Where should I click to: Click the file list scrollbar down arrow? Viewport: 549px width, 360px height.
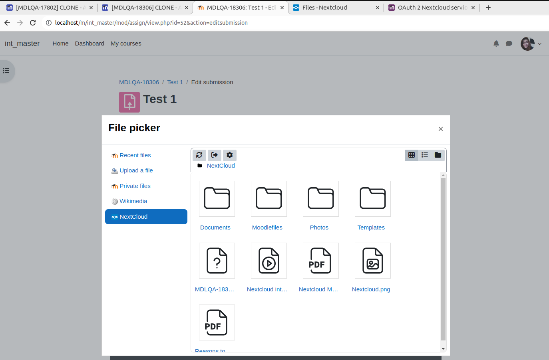pyautogui.click(x=443, y=349)
